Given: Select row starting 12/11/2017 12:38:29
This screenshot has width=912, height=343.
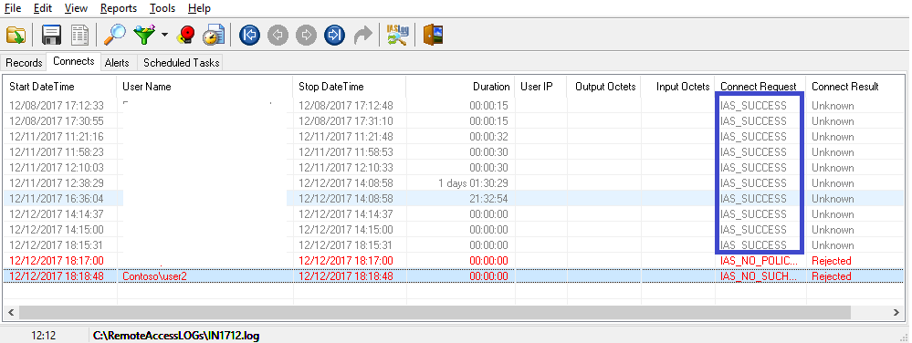Looking at the screenshot, I should [455, 183].
